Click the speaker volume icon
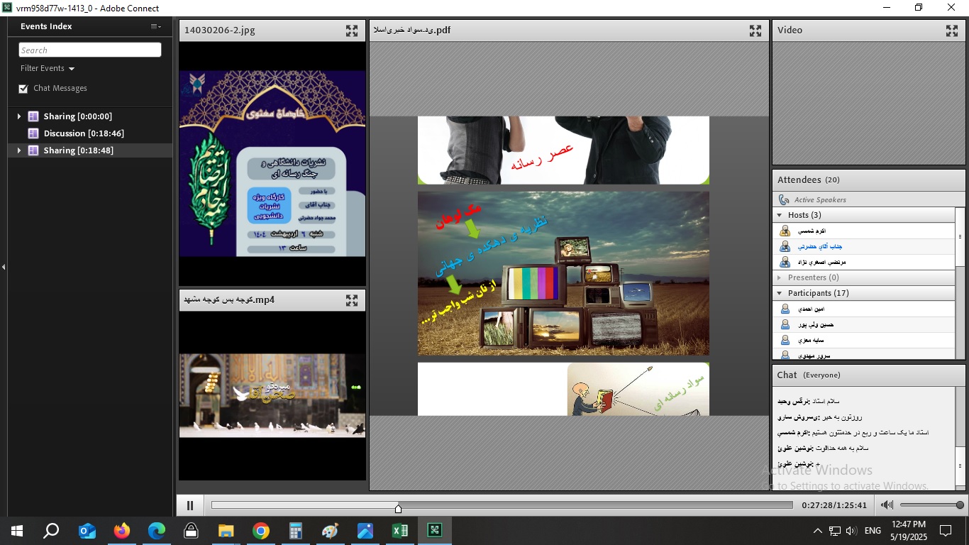The image size is (969, 545). click(887, 505)
